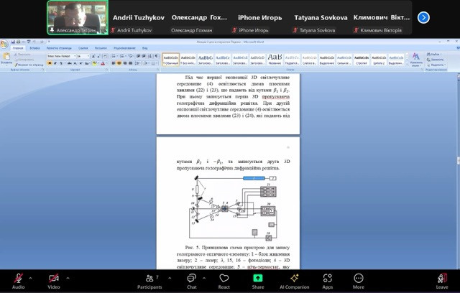Open the Рассылки ribbon tab

click(x=101, y=48)
